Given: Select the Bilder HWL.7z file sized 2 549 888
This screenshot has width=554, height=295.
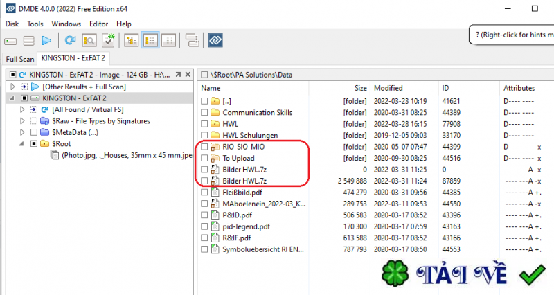Looking at the screenshot, I should pos(244,181).
